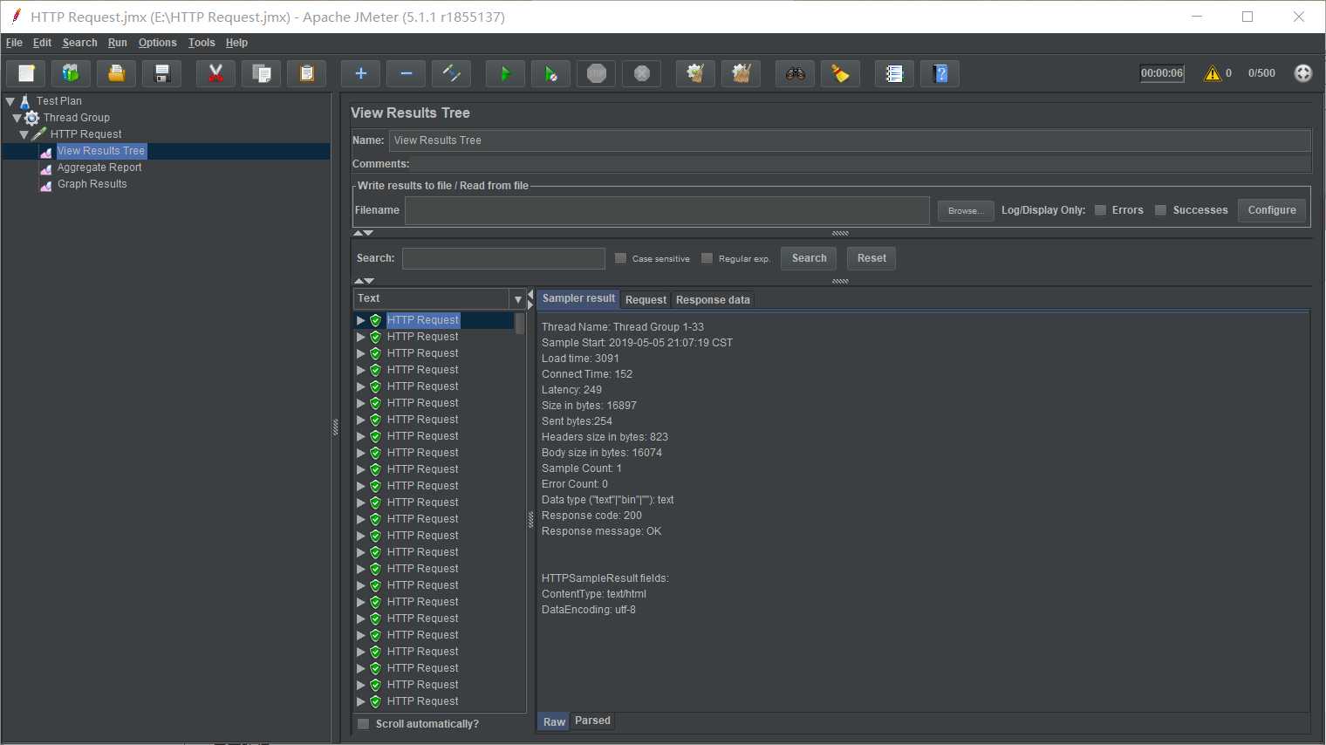1326x745 pixels.
Task: Click the Browse... button
Action: point(966,211)
